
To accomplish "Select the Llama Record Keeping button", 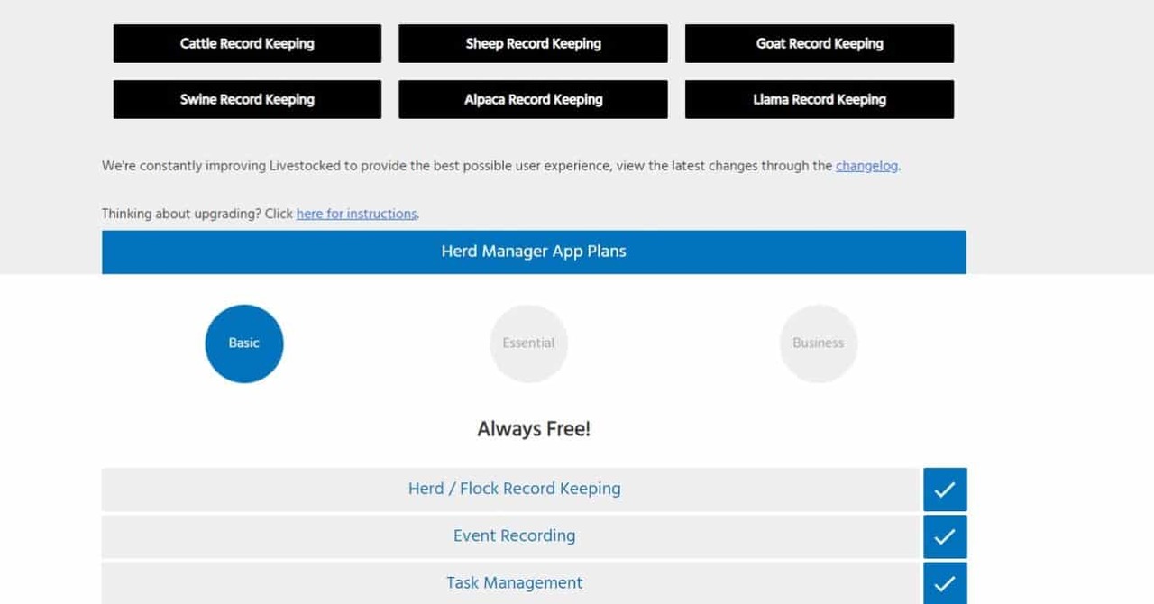I will [819, 99].
